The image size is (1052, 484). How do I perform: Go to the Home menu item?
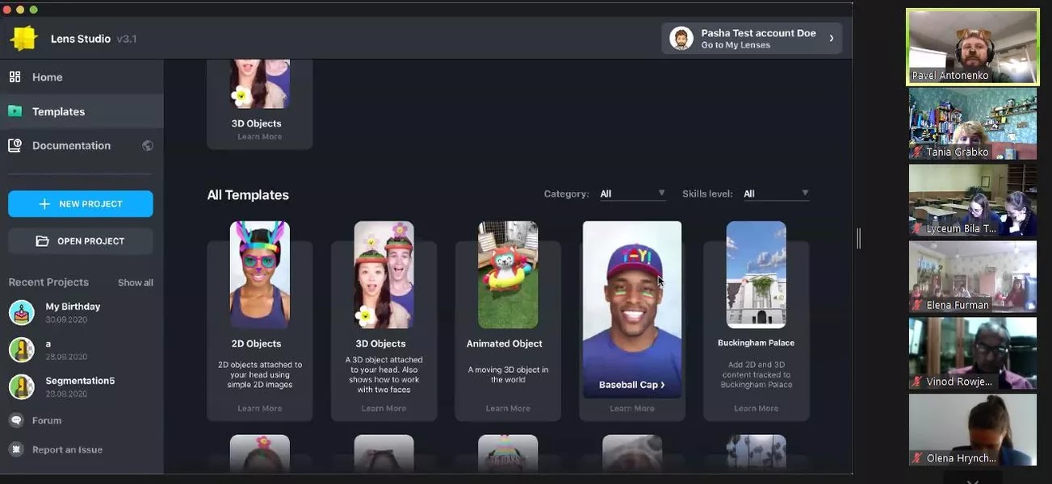coord(82,77)
